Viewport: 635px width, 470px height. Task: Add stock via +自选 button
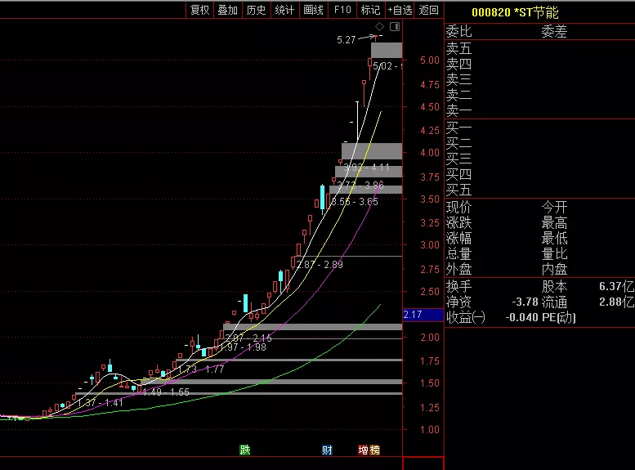tap(400, 10)
